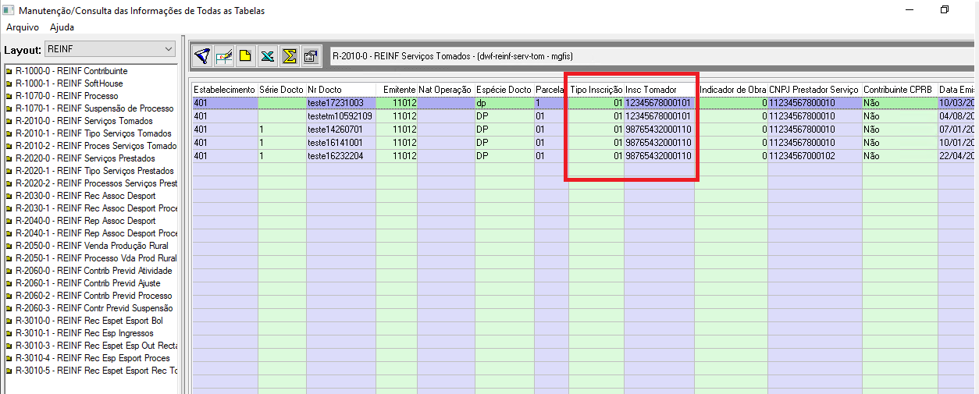Select R-2060-3 REINF Contr Previd Suspensão
The image size is (979, 394).
pyautogui.click(x=94, y=308)
